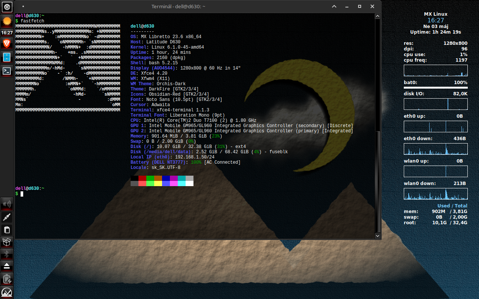Click the 'Locale: sk_SK.UTF-8' line
The height and width of the screenshot is (299, 479).
click(x=155, y=167)
